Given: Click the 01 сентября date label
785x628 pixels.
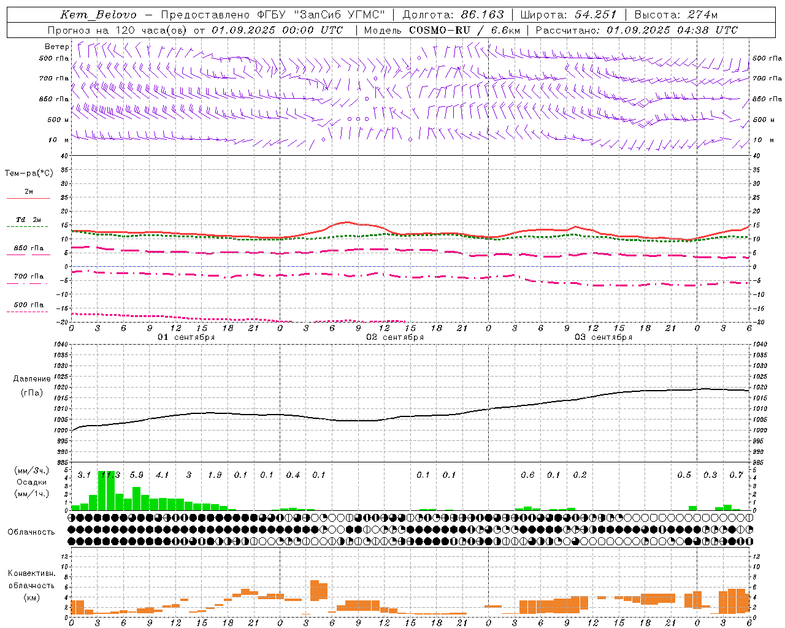Looking at the screenshot, I should 186,337.
